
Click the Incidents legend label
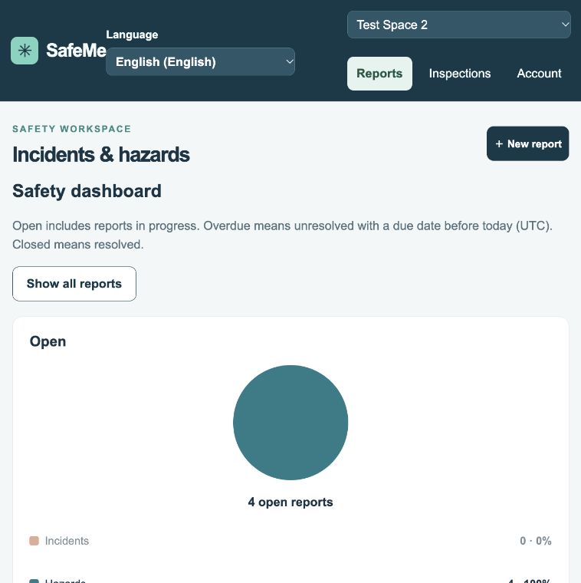click(x=67, y=541)
